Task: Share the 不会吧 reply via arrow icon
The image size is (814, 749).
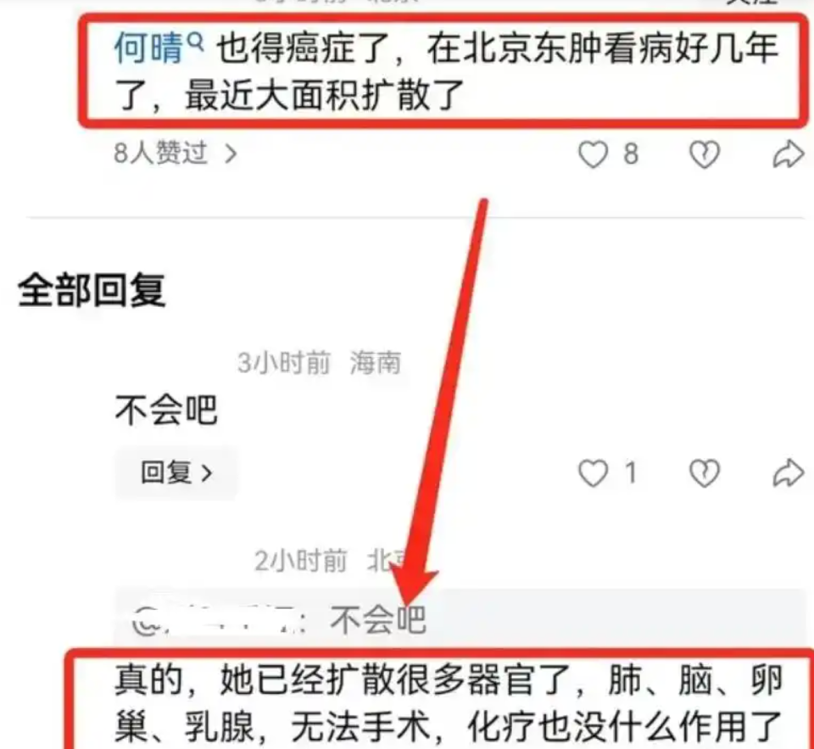Action: click(788, 472)
